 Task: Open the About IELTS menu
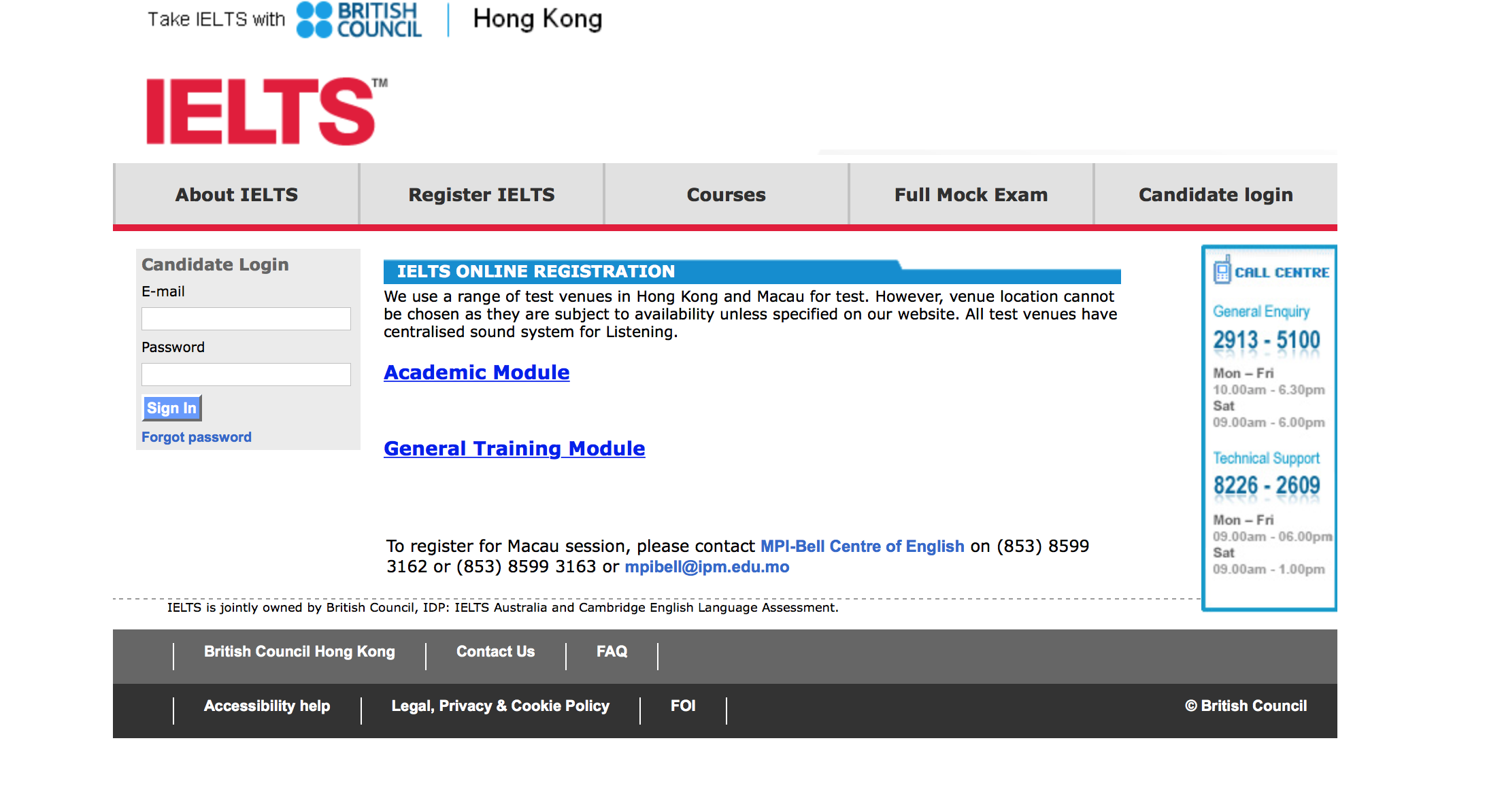click(236, 194)
